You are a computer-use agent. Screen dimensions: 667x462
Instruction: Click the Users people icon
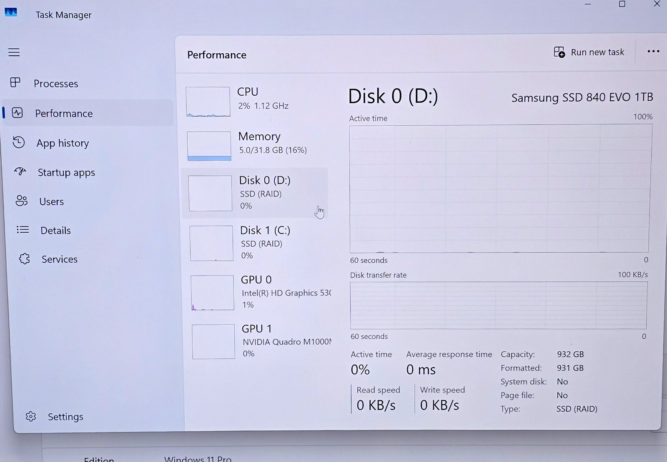(22, 201)
